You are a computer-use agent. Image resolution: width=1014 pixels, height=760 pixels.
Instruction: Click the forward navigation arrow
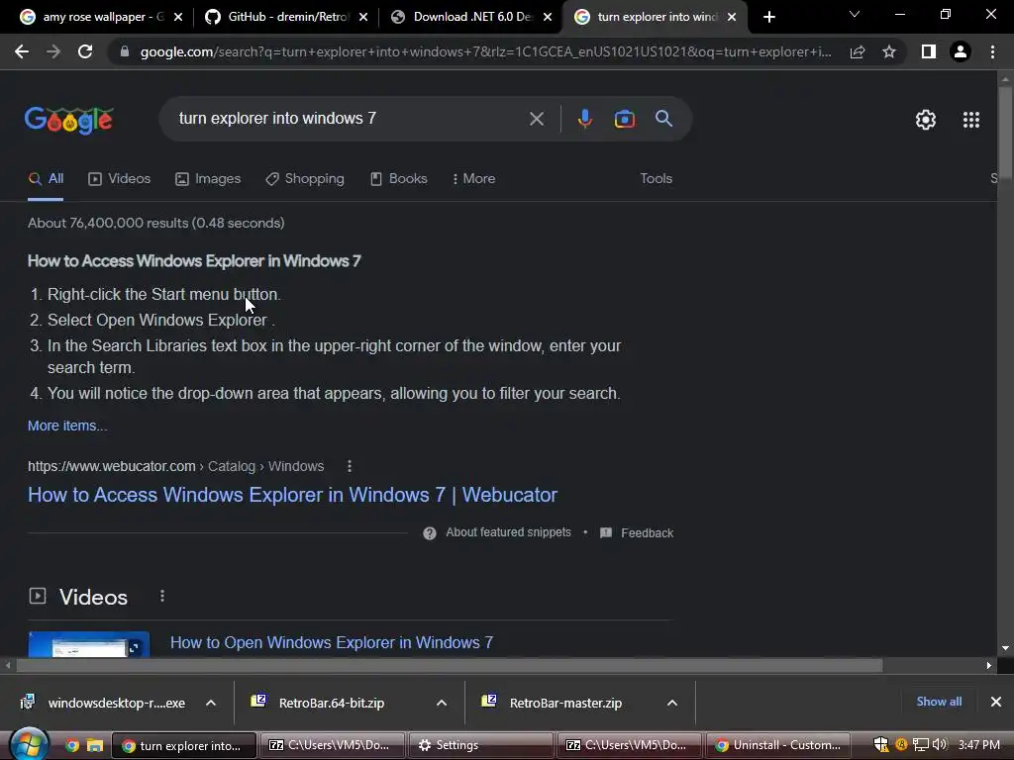(53, 51)
